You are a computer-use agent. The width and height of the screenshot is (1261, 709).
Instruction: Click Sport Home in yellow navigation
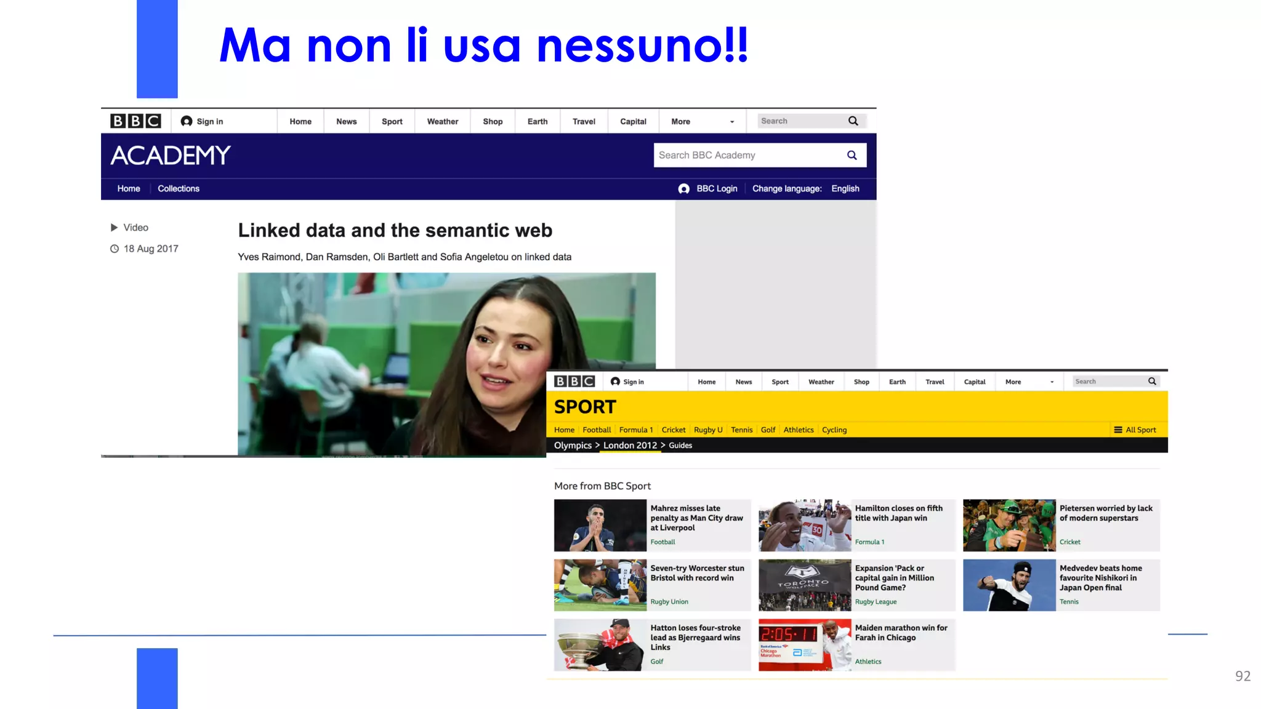[x=564, y=430]
